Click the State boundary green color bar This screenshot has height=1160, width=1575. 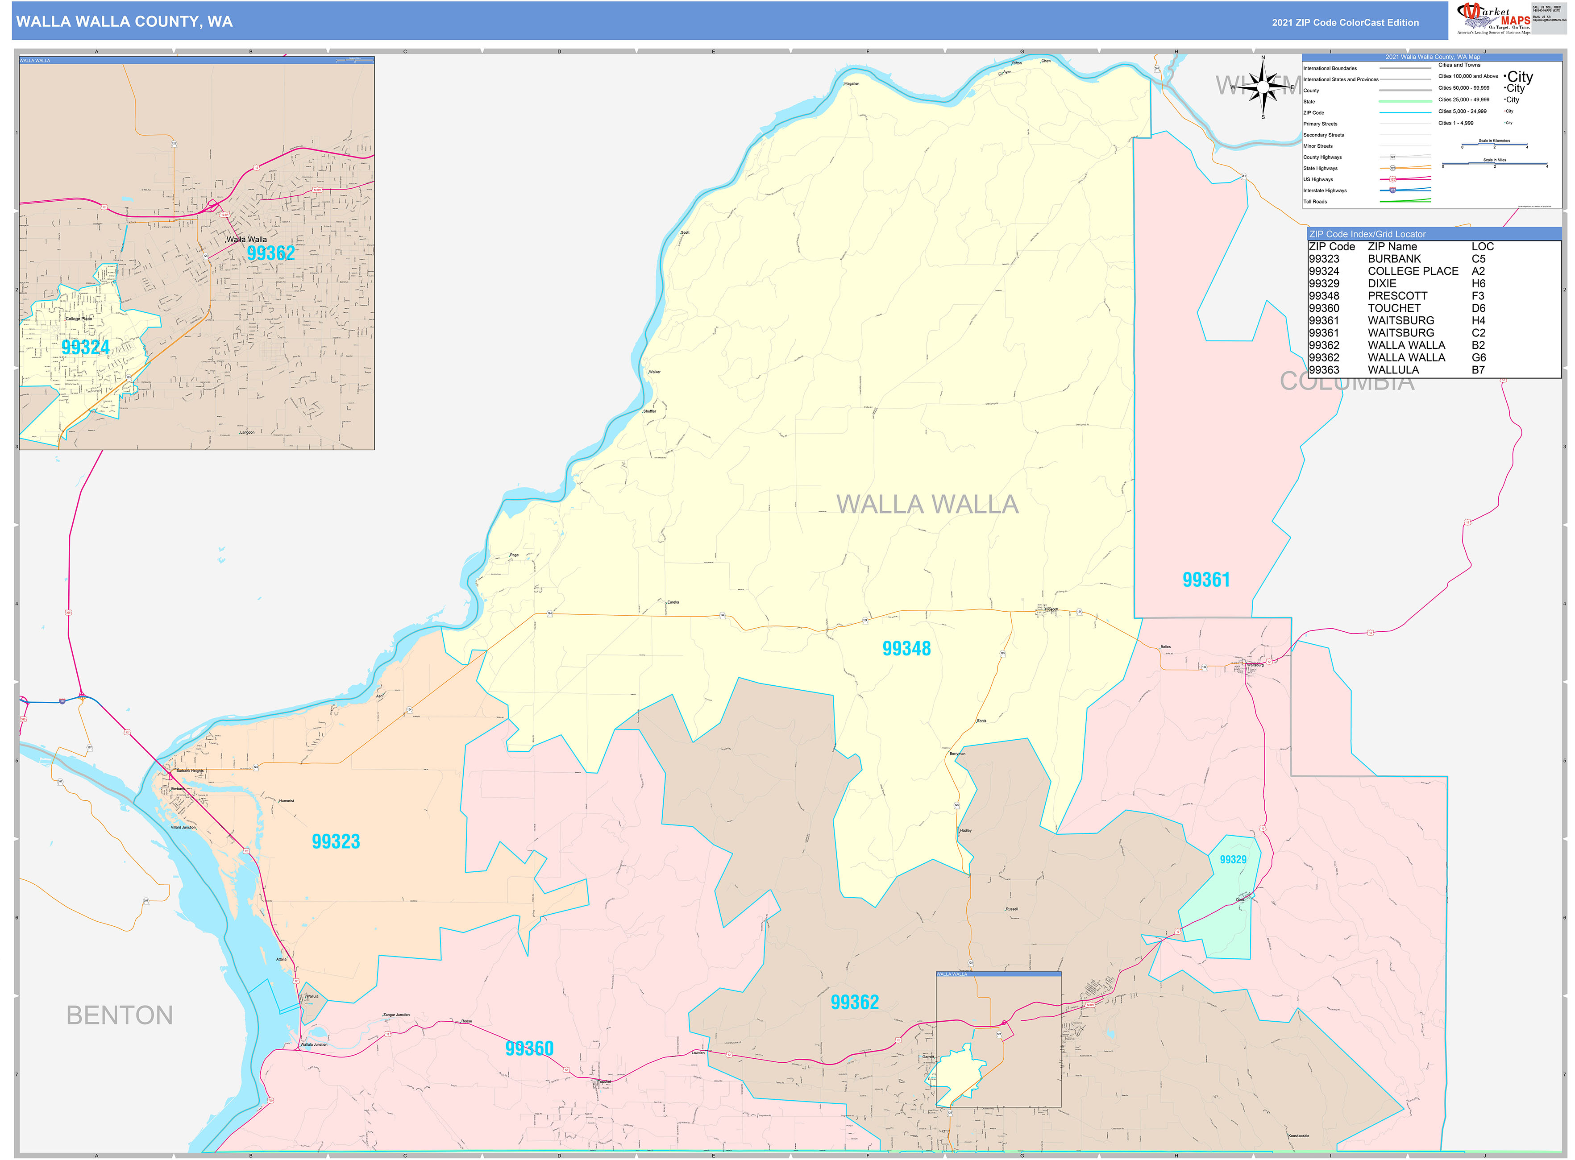pyautogui.click(x=1405, y=102)
